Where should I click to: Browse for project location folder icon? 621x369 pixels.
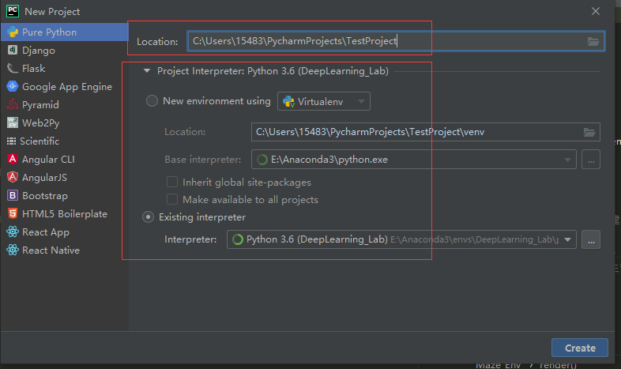593,41
